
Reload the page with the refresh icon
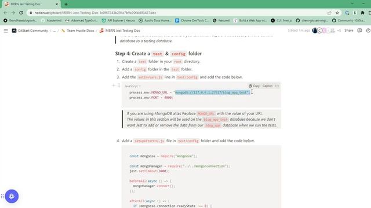click(x=21, y=13)
